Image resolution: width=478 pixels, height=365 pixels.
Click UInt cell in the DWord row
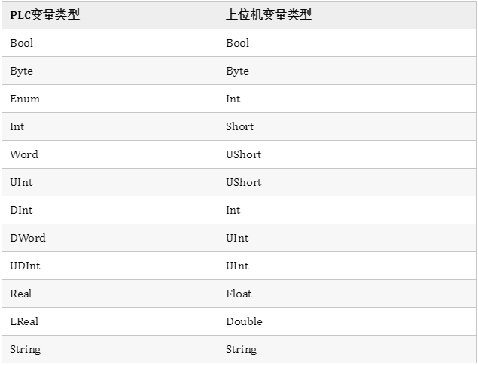[347, 238]
